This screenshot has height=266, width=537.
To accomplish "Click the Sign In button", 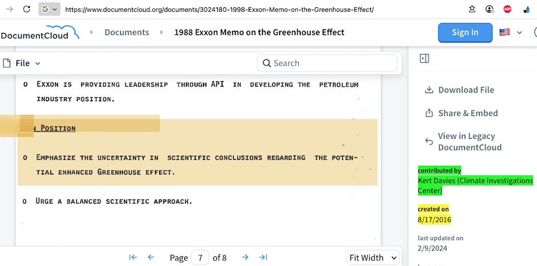I will tap(465, 32).
